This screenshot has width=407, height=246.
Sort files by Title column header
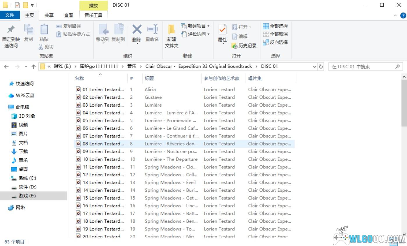(149, 78)
